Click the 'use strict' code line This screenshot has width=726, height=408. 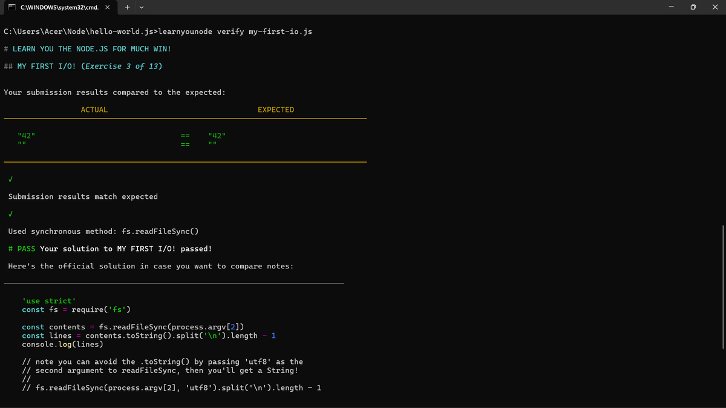(48, 301)
